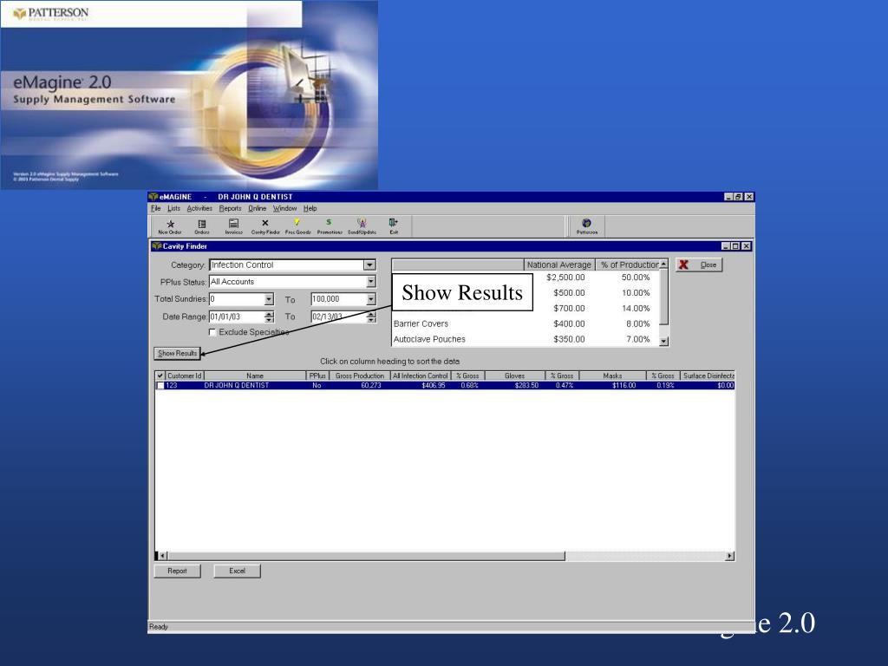This screenshot has height=666, width=888.
Task: Sort by All Infection Control column
Action: [421, 375]
